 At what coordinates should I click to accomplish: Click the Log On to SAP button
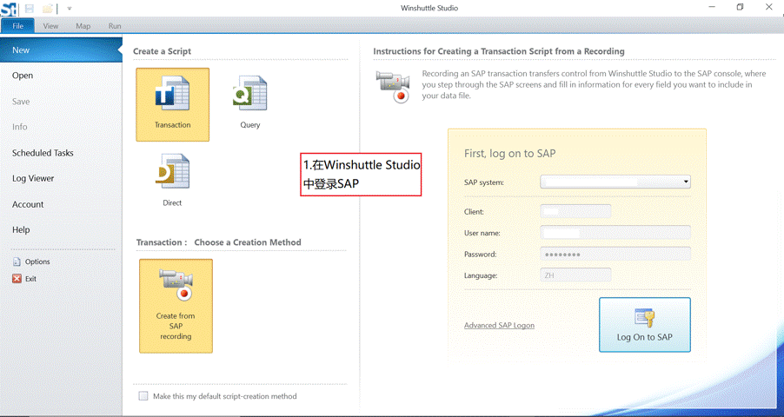tap(645, 325)
